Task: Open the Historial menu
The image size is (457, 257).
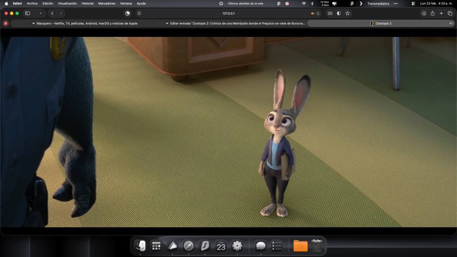Action: click(88, 3)
